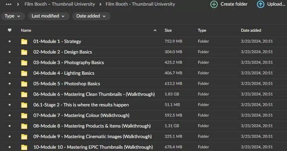Viewport: 287px width, 151px height.
Task: Click the Upload... button label
Action: (x=276, y=4)
